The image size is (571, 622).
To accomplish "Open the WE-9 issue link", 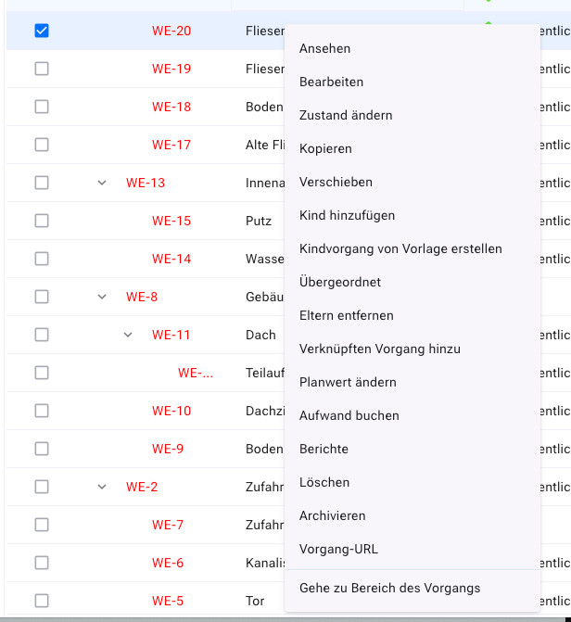I will pos(168,449).
